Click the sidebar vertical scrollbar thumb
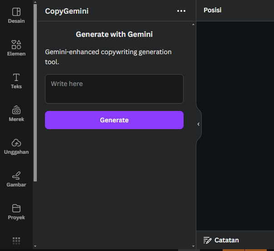Viewport: 274px width, 251px height. (x=35, y=91)
